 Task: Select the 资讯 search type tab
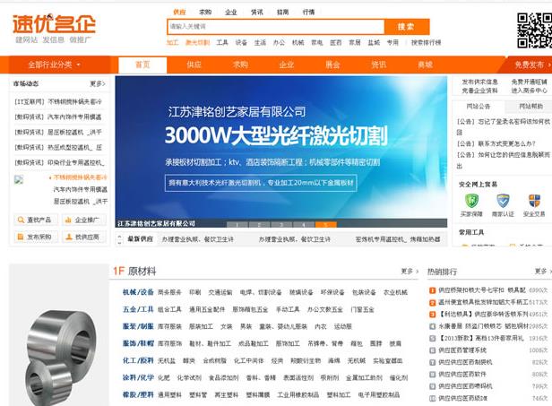pyautogui.click(x=256, y=12)
